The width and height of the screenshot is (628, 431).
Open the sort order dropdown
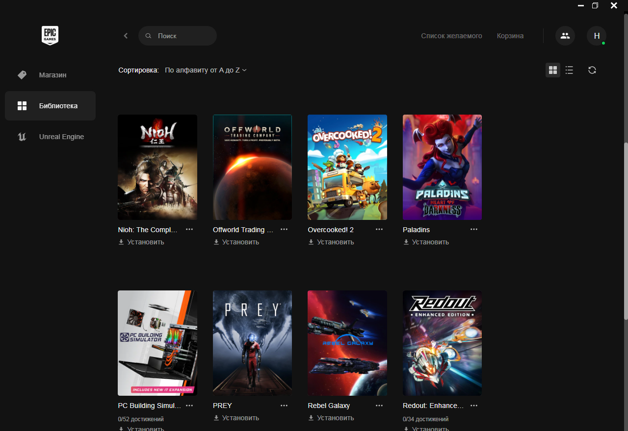click(206, 70)
